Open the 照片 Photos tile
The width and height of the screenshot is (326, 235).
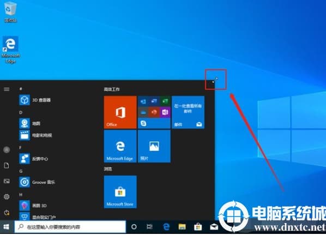154,146
